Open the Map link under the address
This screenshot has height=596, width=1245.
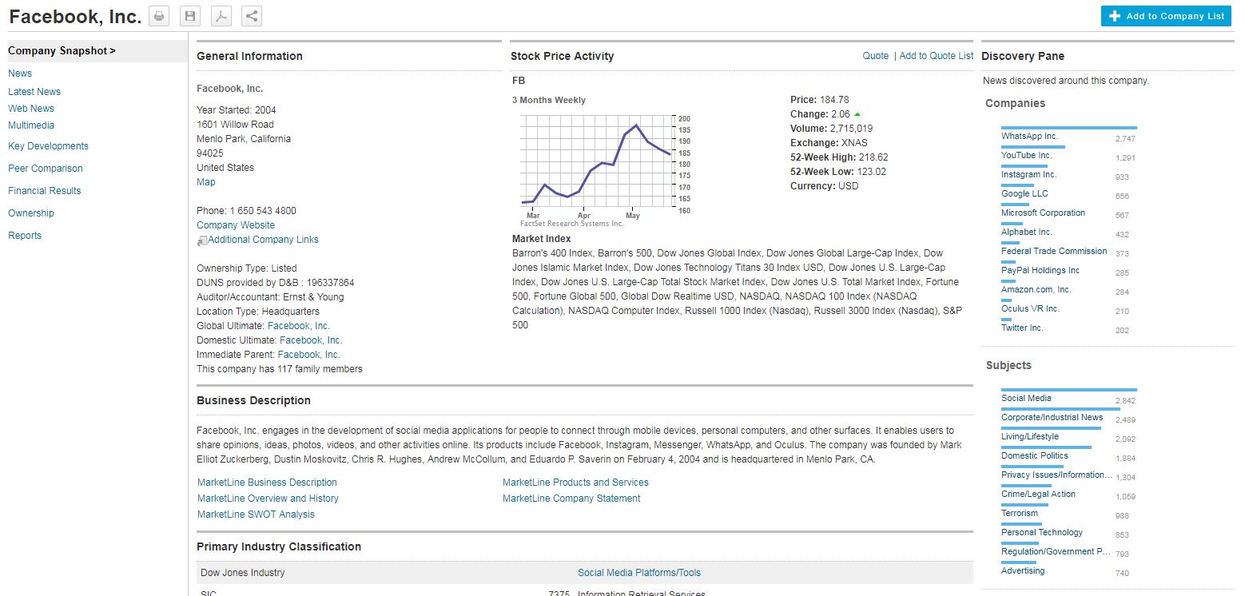[x=205, y=182]
